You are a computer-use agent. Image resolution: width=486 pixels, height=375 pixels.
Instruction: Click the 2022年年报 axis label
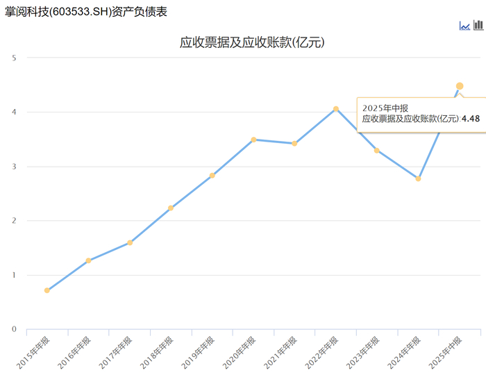tap(321, 353)
